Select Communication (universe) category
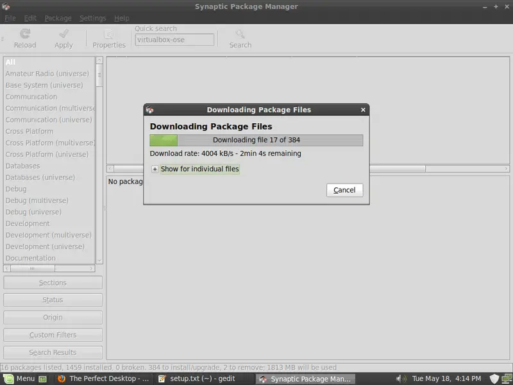The height and width of the screenshot is (385, 513). pos(49,120)
